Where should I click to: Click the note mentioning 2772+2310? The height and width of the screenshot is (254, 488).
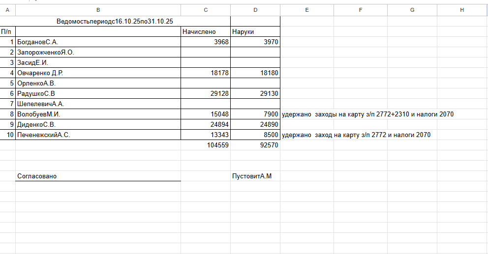click(367, 114)
